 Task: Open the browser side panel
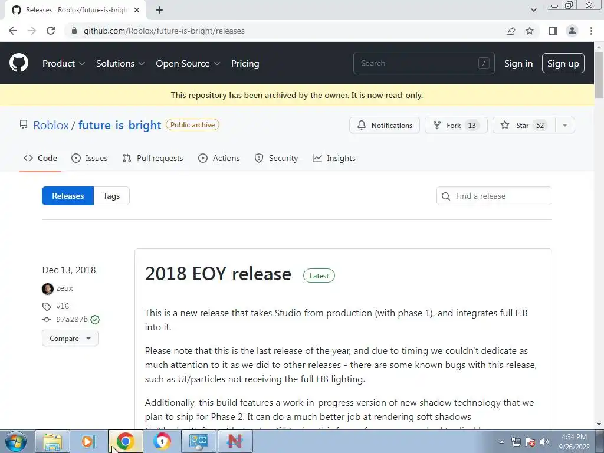click(x=553, y=31)
